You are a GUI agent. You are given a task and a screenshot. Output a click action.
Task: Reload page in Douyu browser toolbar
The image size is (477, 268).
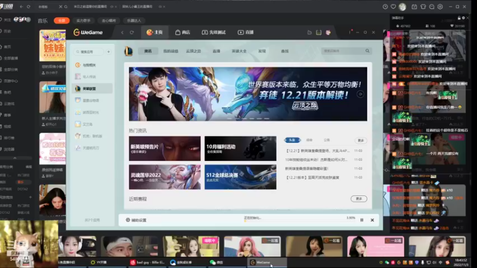pyautogui.click(x=28, y=7)
